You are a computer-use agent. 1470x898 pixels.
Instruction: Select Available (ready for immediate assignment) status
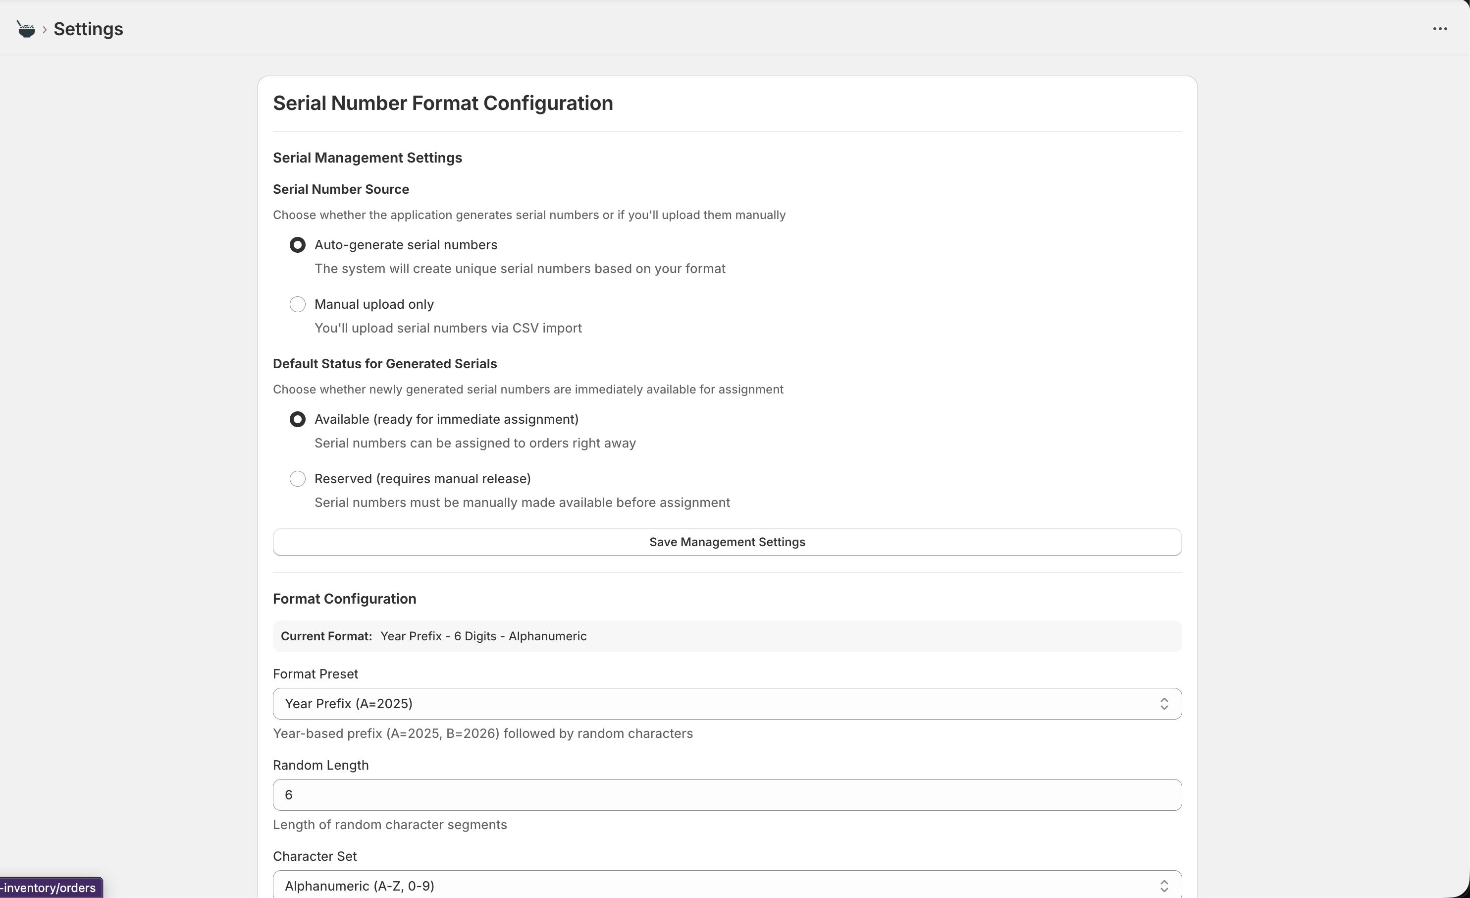point(298,419)
